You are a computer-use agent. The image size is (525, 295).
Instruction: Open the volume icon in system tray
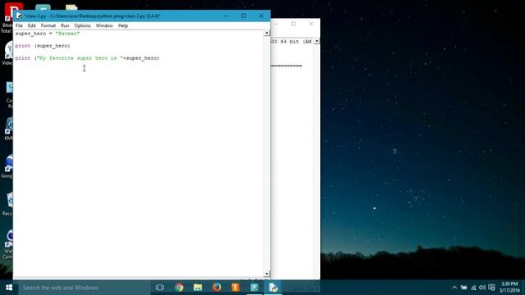pyautogui.click(x=482, y=288)
